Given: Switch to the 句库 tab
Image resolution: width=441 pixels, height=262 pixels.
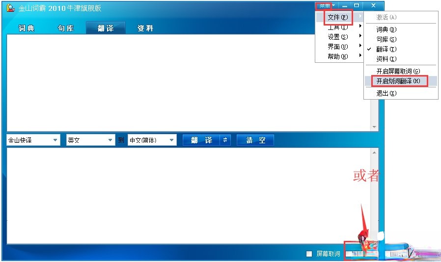Looking at the screenshot, I should click(x=66, y=28).
